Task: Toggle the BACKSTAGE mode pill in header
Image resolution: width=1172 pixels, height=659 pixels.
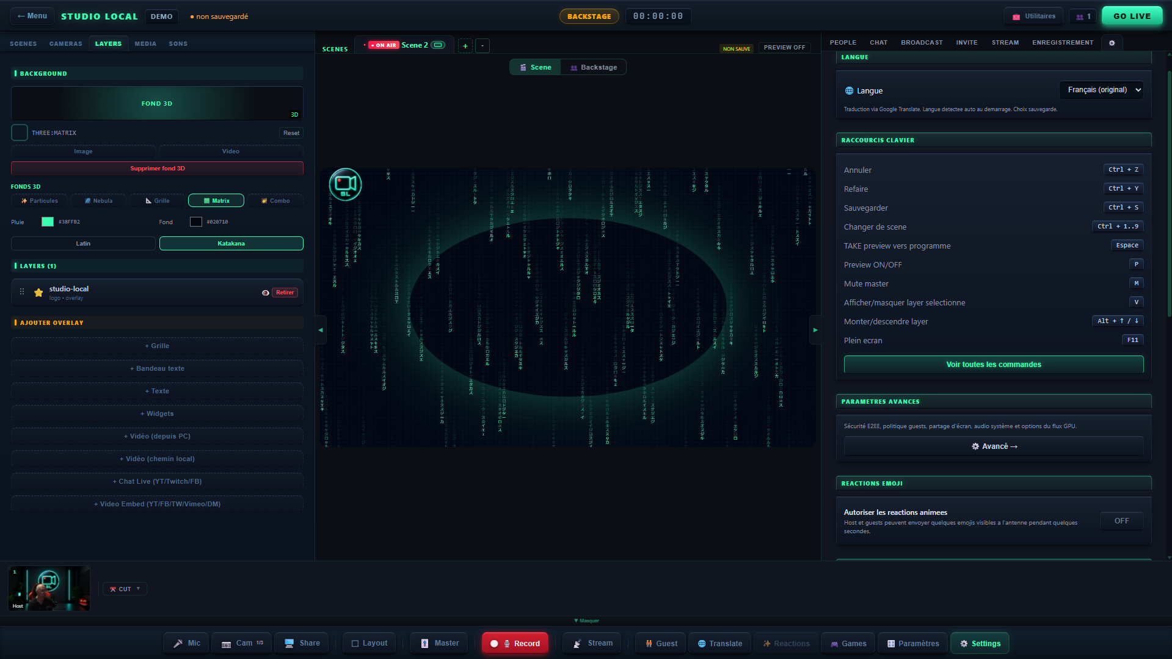Action: tap(589, 16)
